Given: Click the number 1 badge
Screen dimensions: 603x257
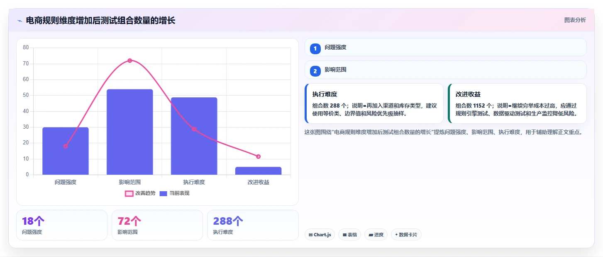Looking at the screenshot, I should 315,48.
